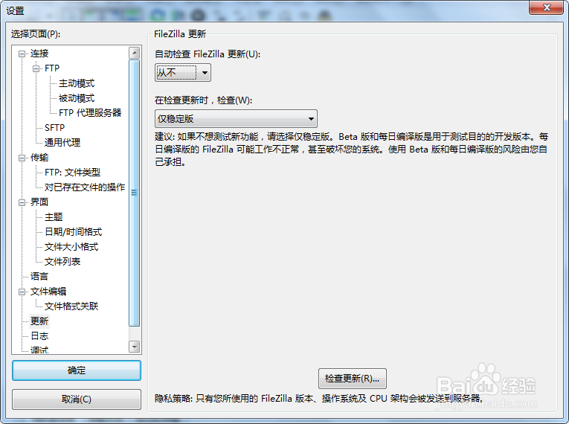Image resolution: width=569 pixels, height=424 pixels.
Task: Select the SFTP page
Action: click(x=55, y=128)
